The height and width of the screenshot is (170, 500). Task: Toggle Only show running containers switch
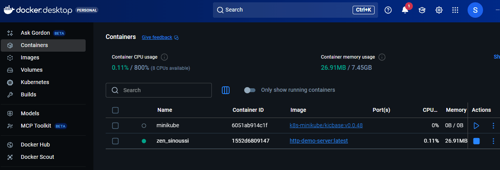click(x=250, y=90)
